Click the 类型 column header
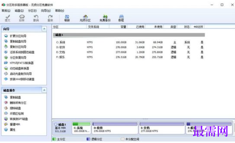Viewport: 235px width, 143px height. (x=171, y=27)
